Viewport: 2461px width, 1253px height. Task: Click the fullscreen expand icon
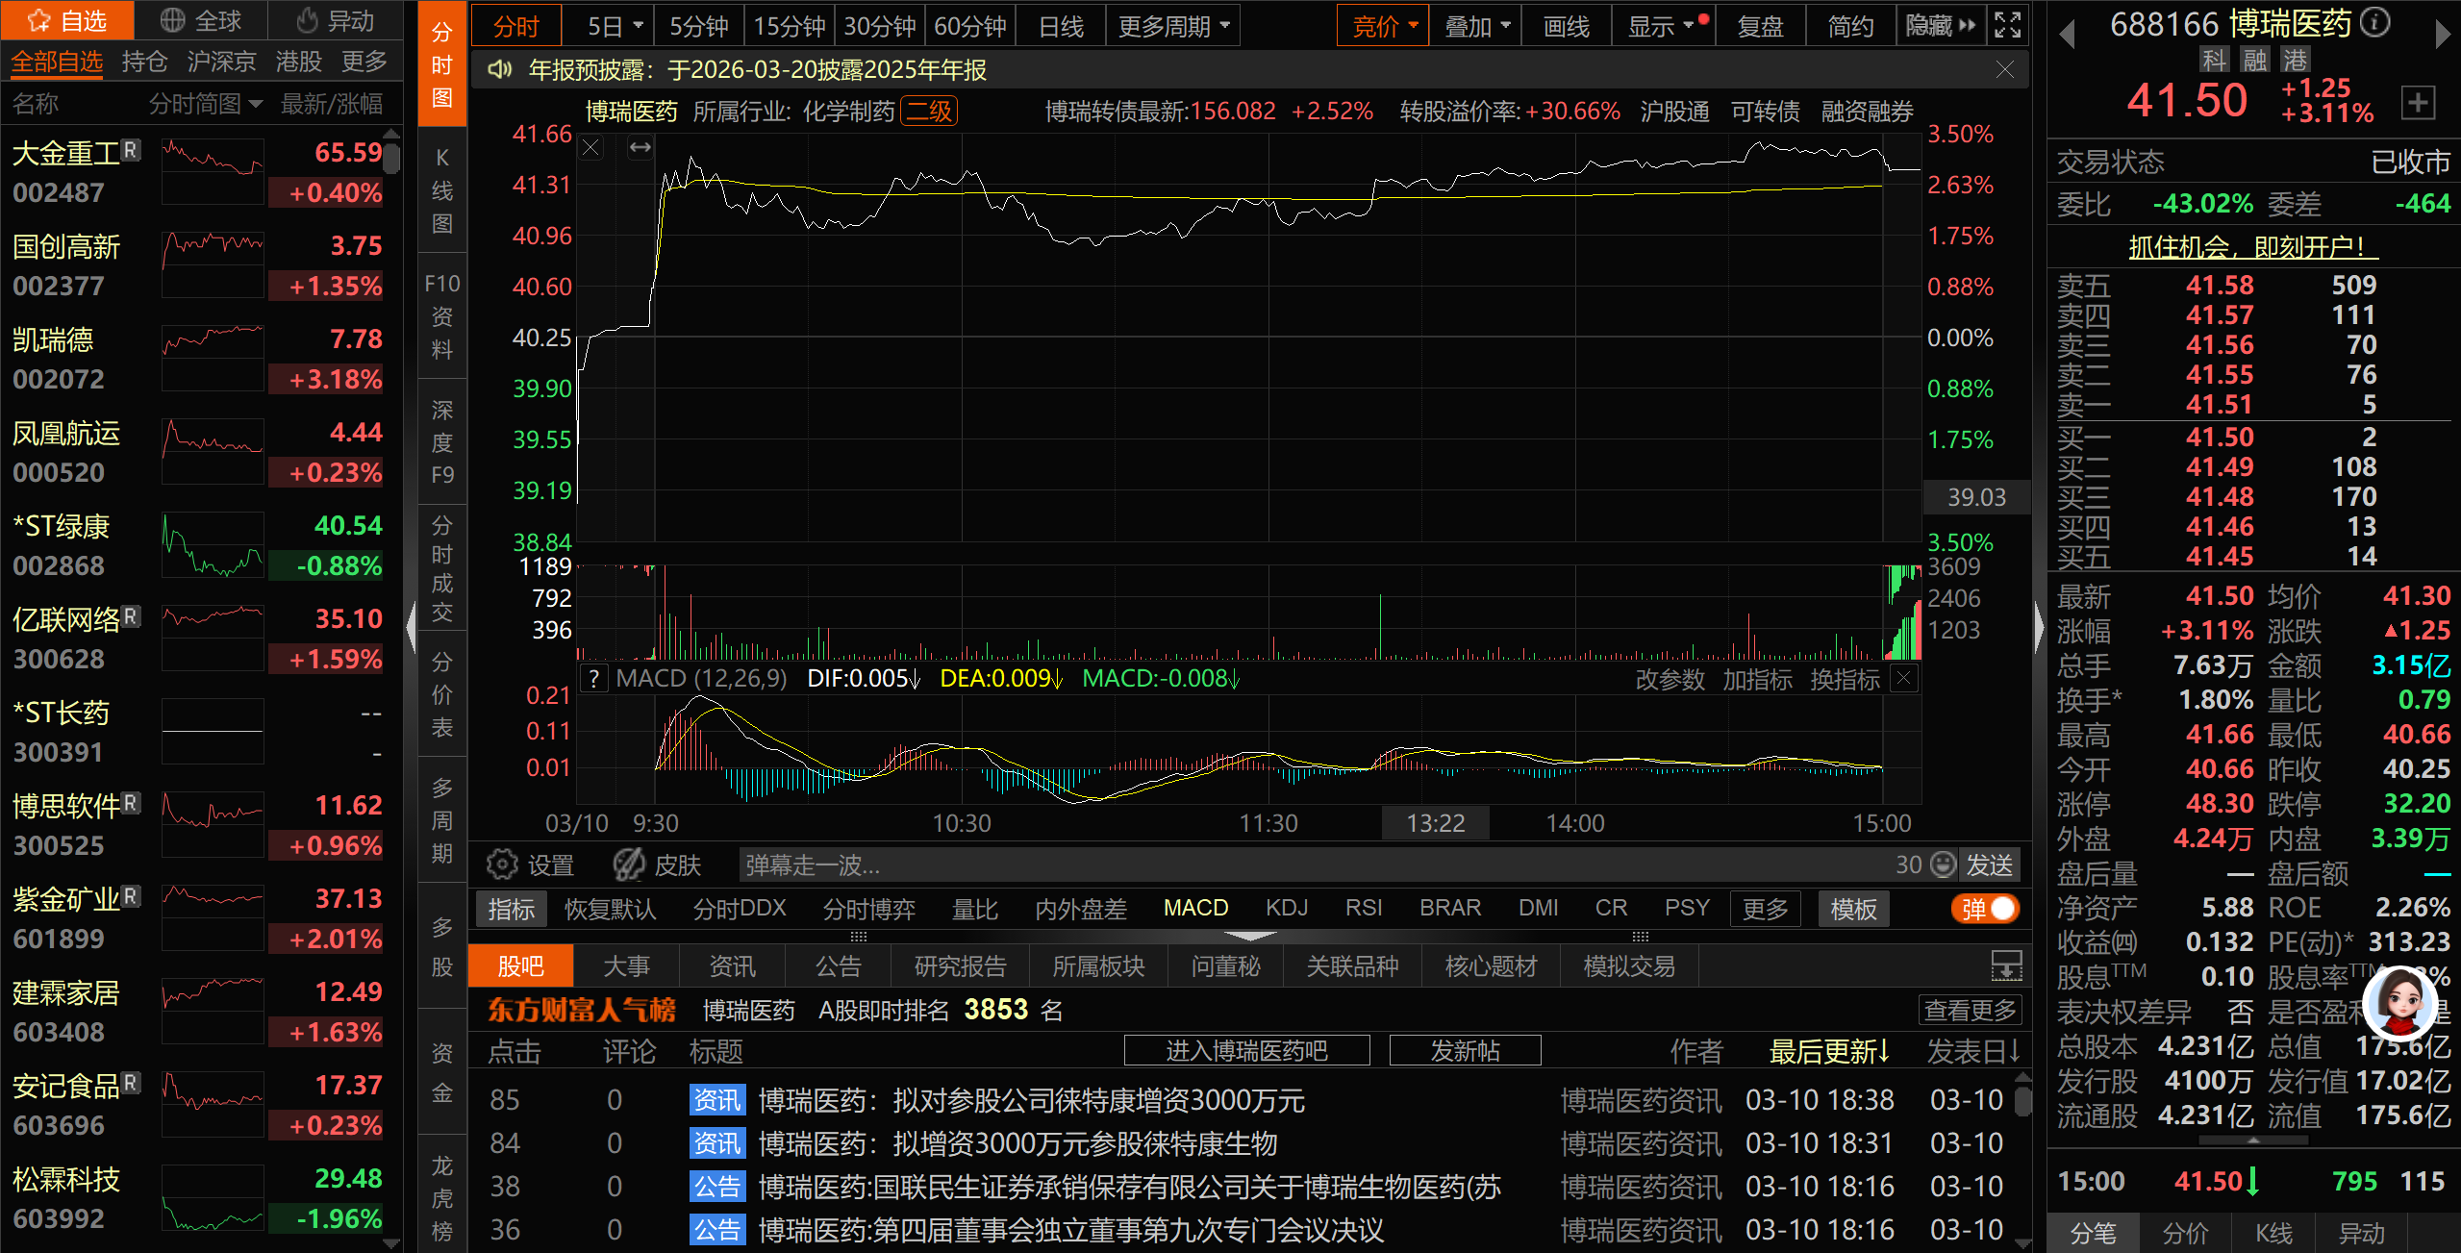point(2007,25)
